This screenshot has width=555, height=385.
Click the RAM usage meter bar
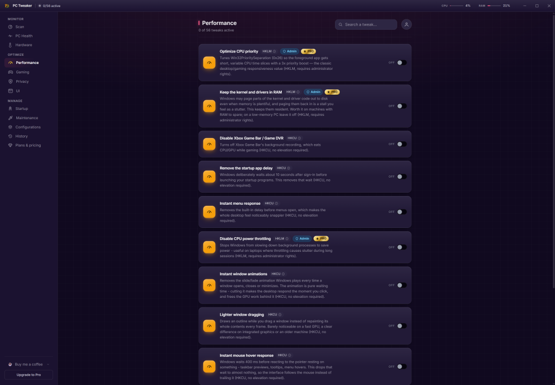pos(494,5)
